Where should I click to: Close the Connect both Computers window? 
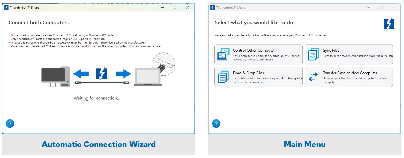click(x=188, y=8)
